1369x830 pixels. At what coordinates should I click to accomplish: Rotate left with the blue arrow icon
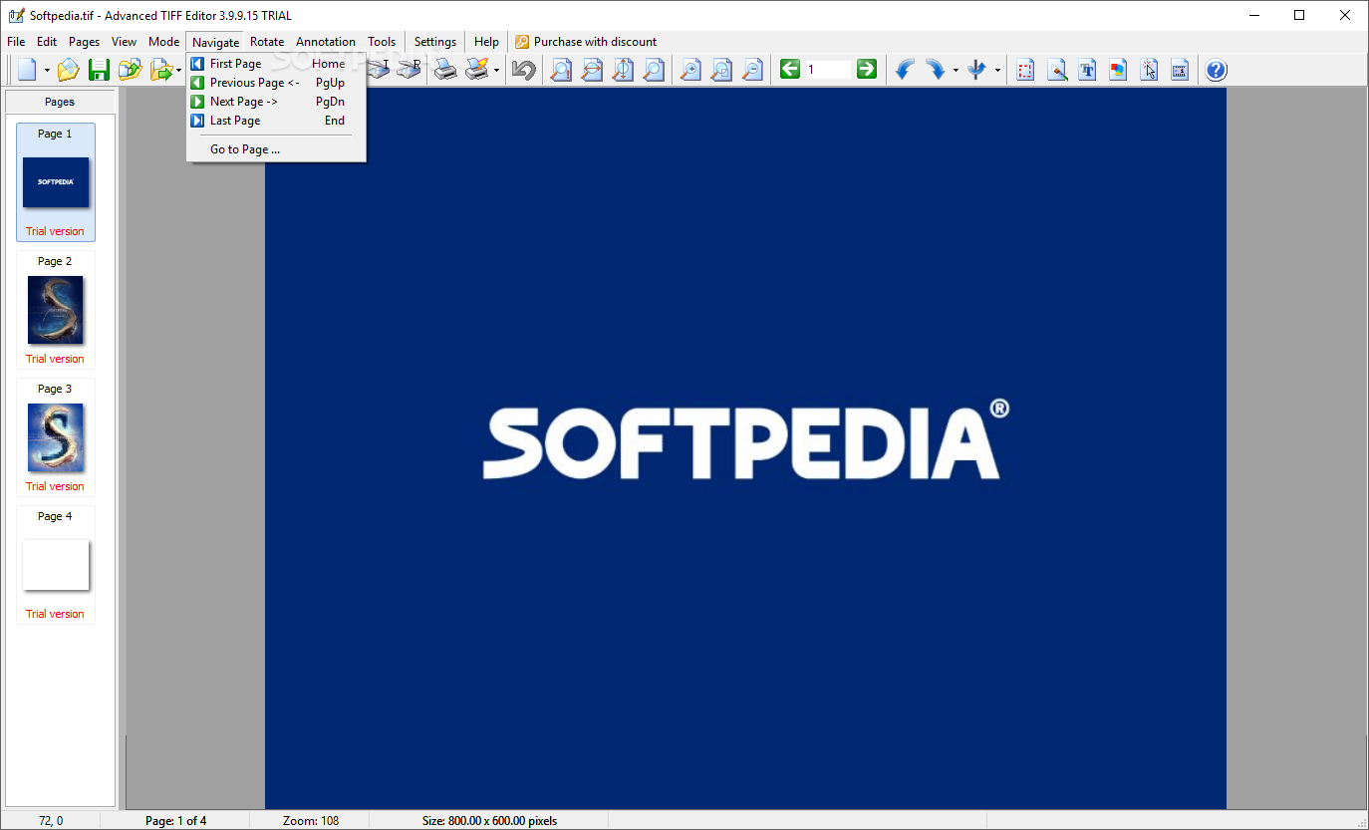point(905,70)
